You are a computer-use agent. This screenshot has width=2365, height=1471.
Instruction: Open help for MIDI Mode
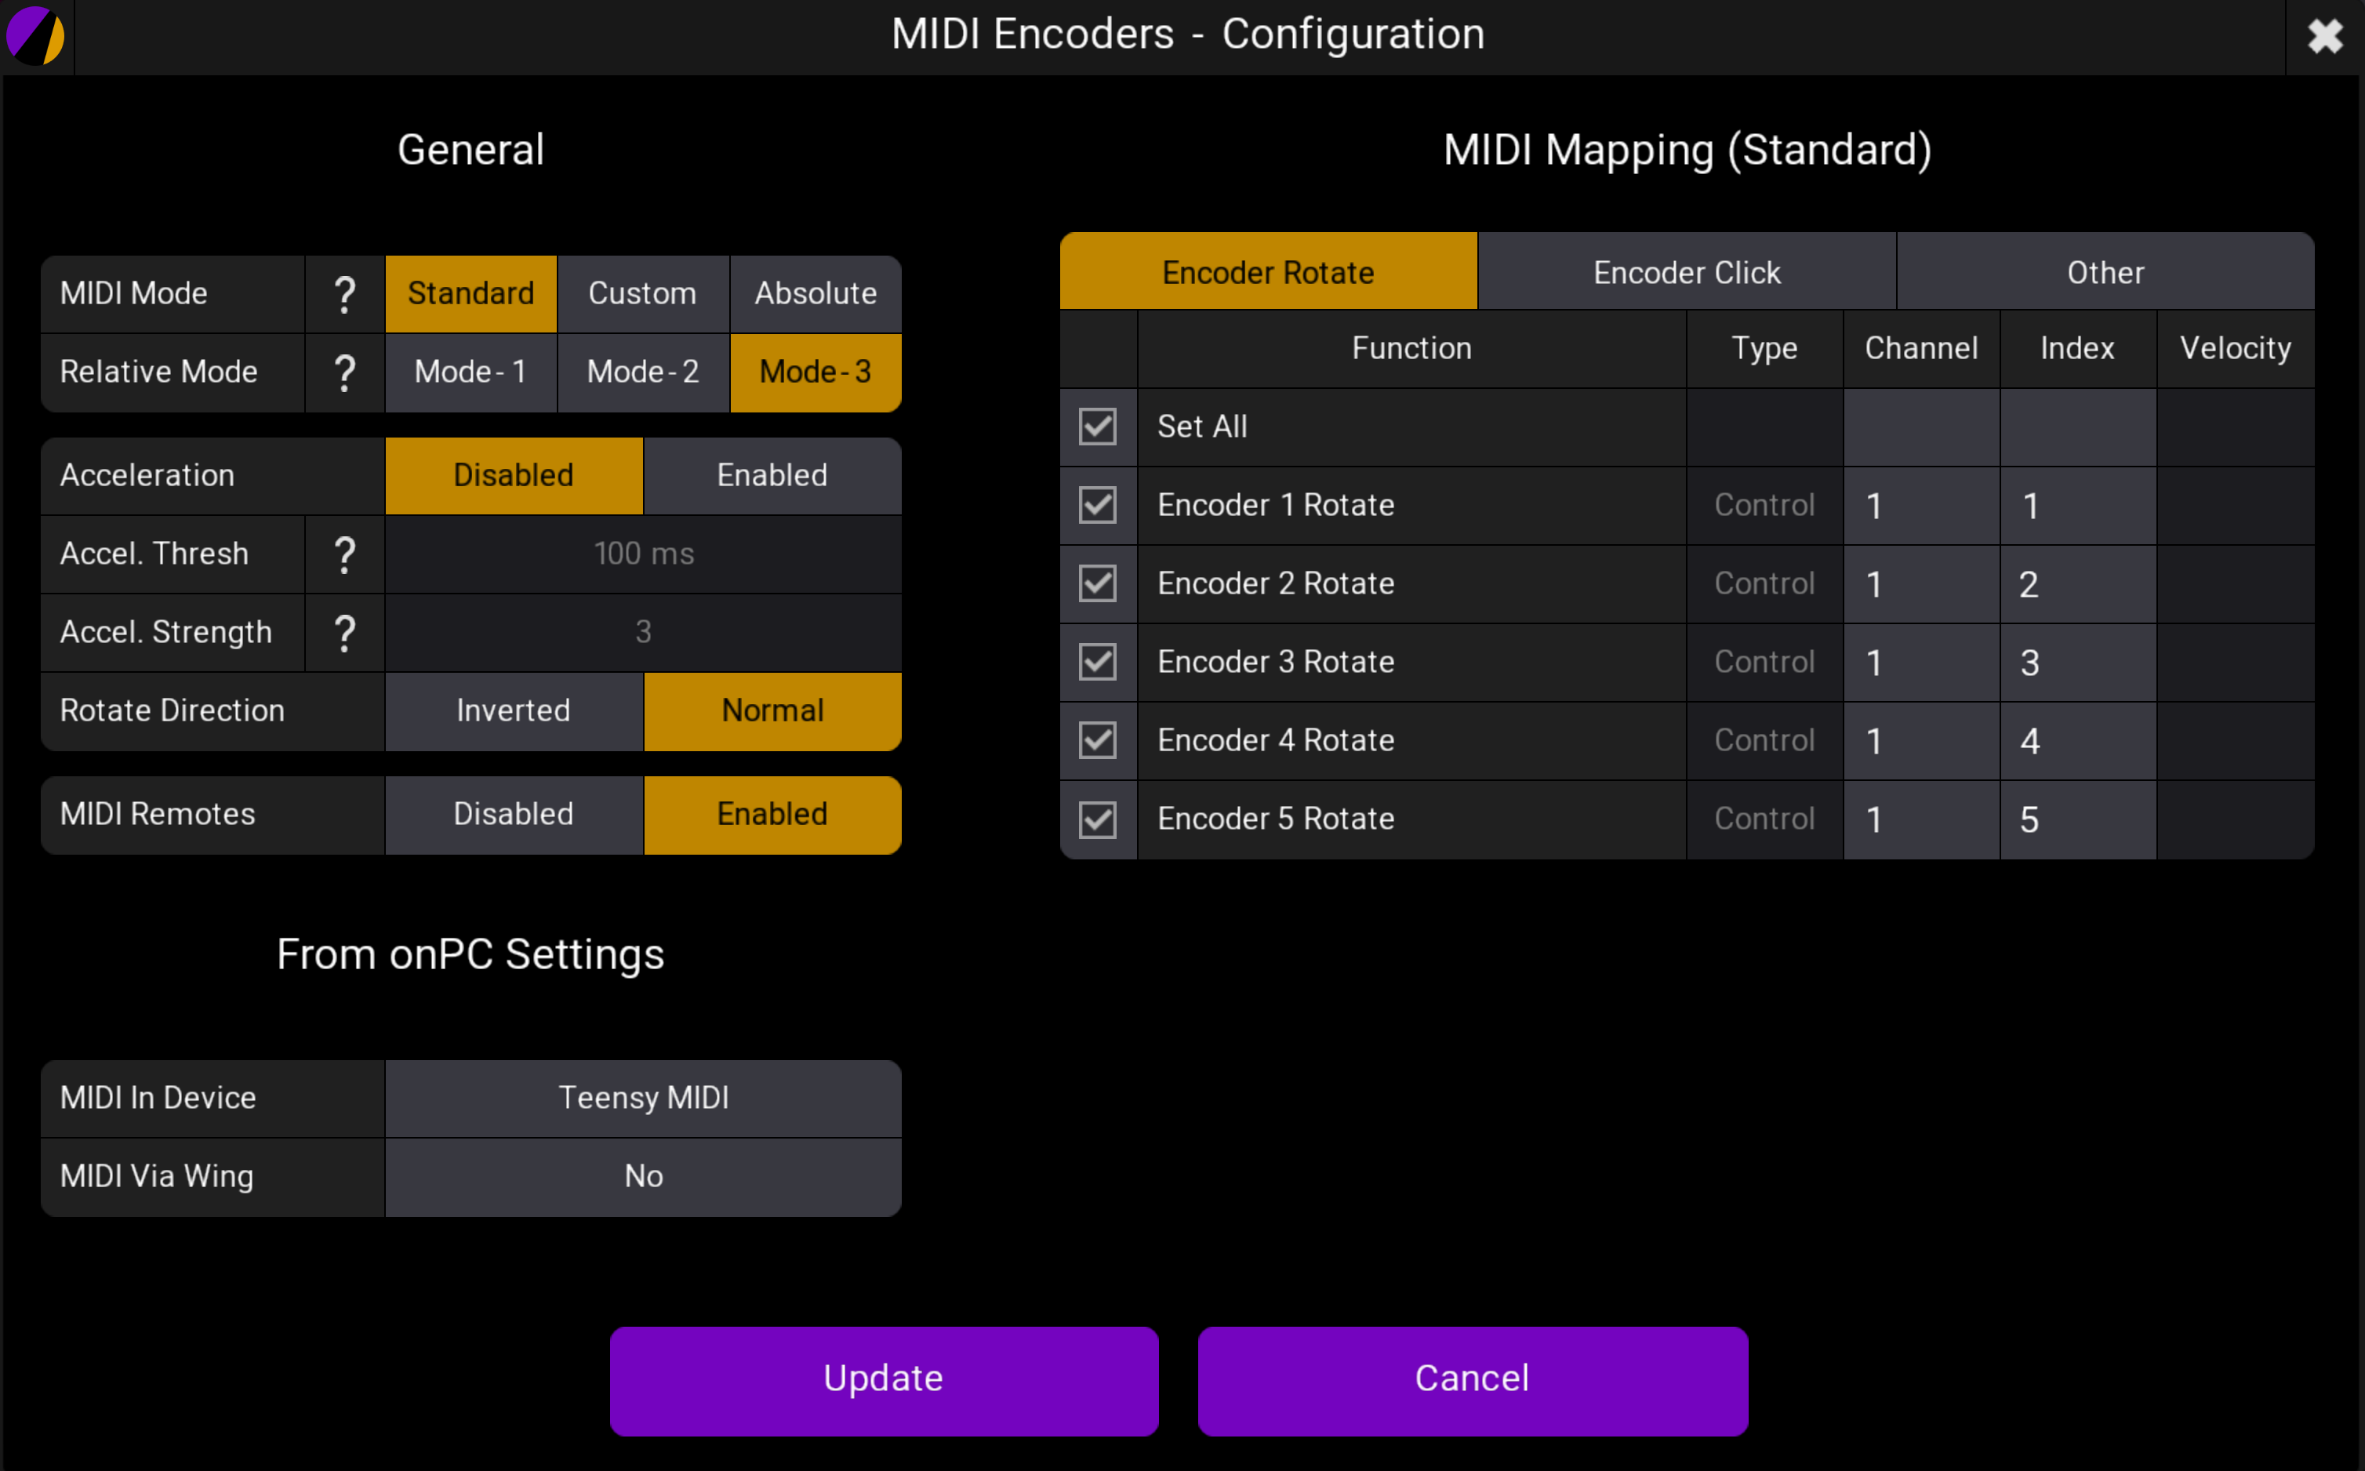pos(344,292)
